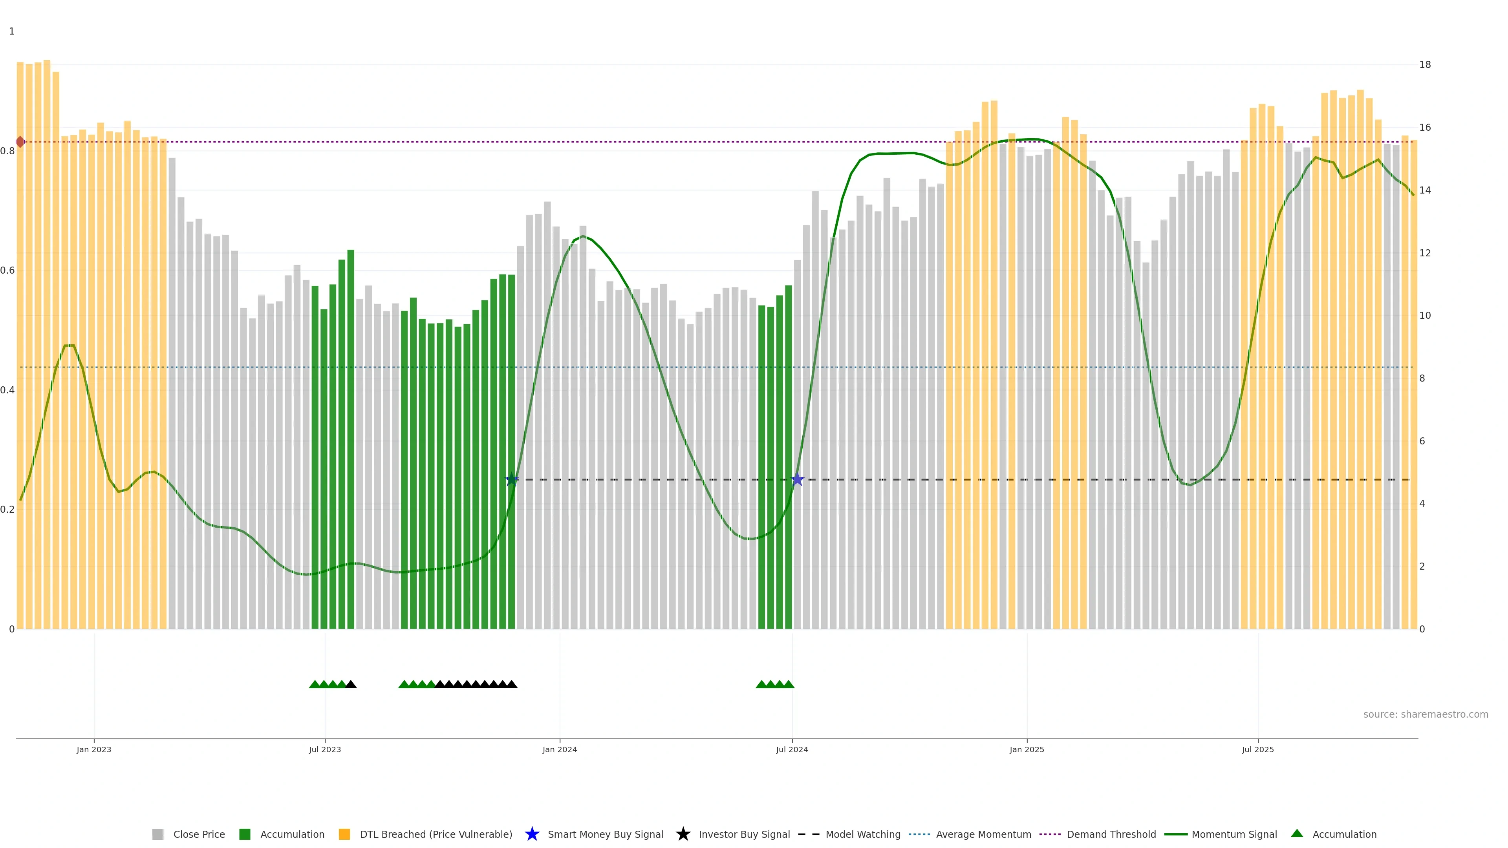Click the green Accumulation square swatch in legend
This screenshot has width=1508, height=848.
(x=245, y=834)
